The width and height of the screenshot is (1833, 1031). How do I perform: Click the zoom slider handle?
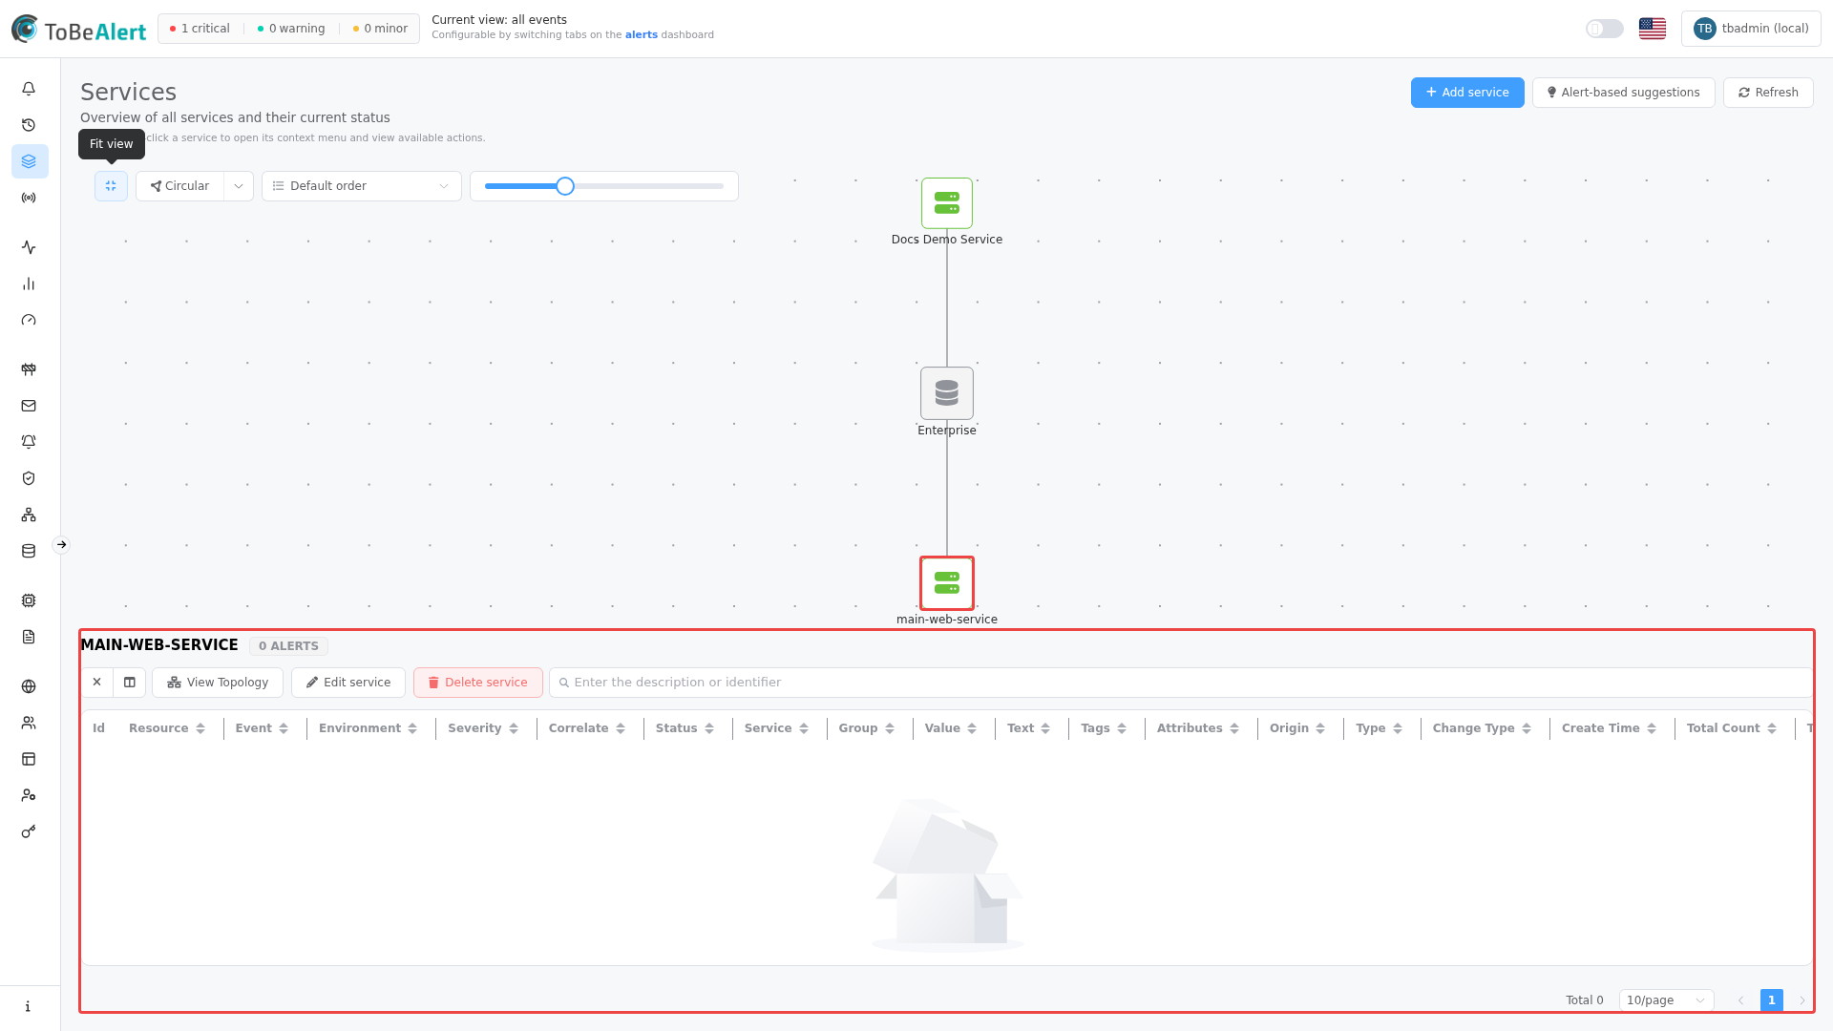[565, 186]
